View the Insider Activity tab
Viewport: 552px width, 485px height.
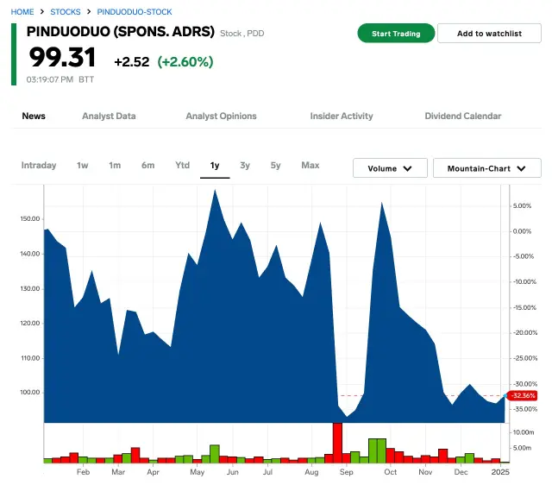pos(342,116)
